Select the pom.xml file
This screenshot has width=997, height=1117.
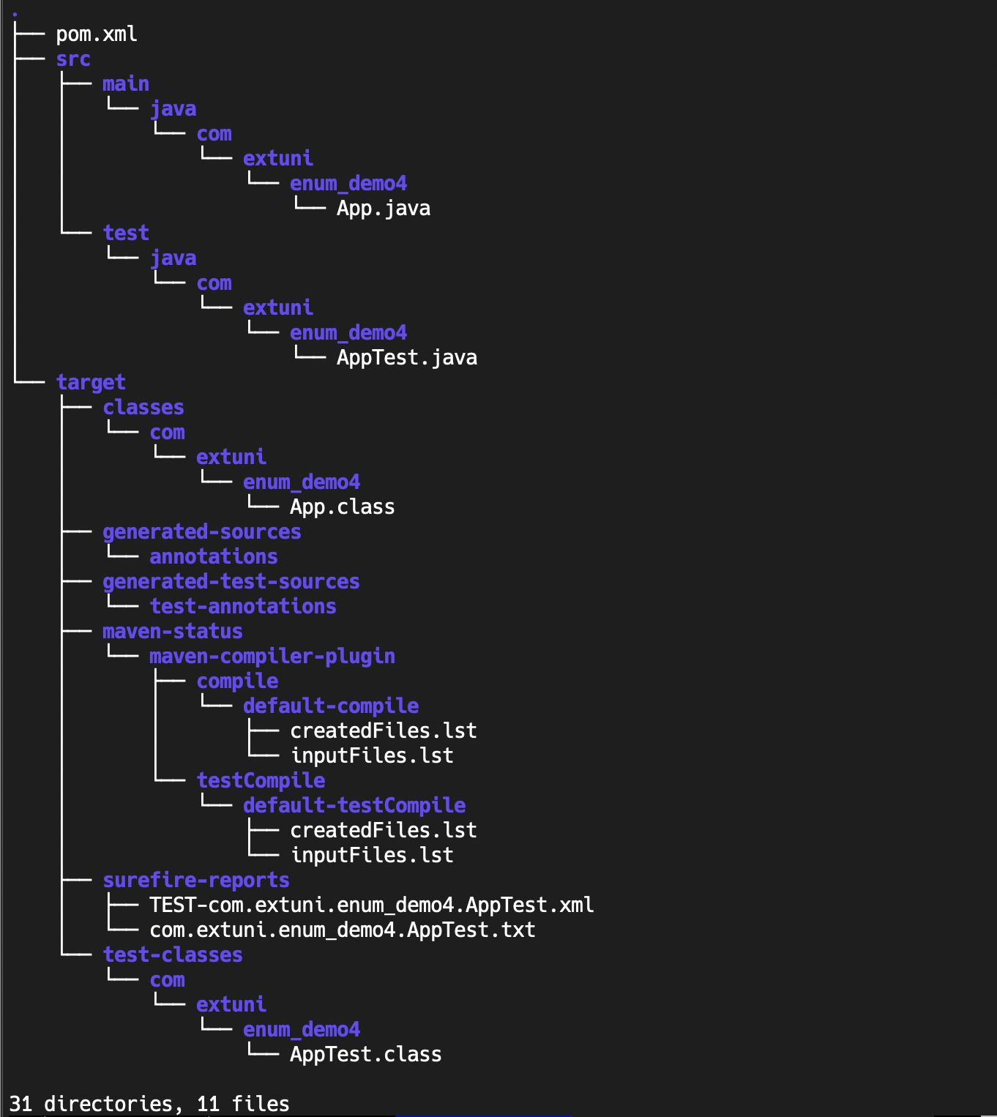(x=95, y=33)
